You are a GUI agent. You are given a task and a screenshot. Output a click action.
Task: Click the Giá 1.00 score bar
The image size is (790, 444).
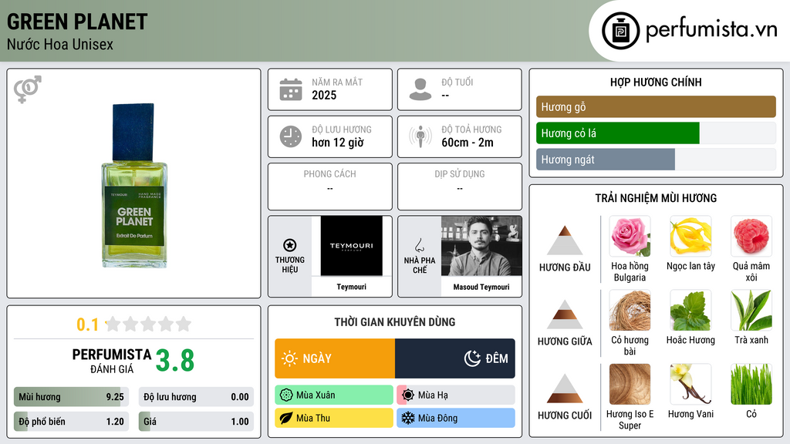point(196,422)
